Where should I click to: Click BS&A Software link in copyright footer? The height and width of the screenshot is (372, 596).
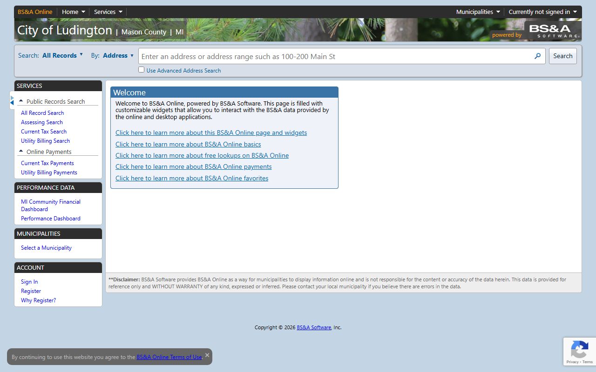coord(314,327)
